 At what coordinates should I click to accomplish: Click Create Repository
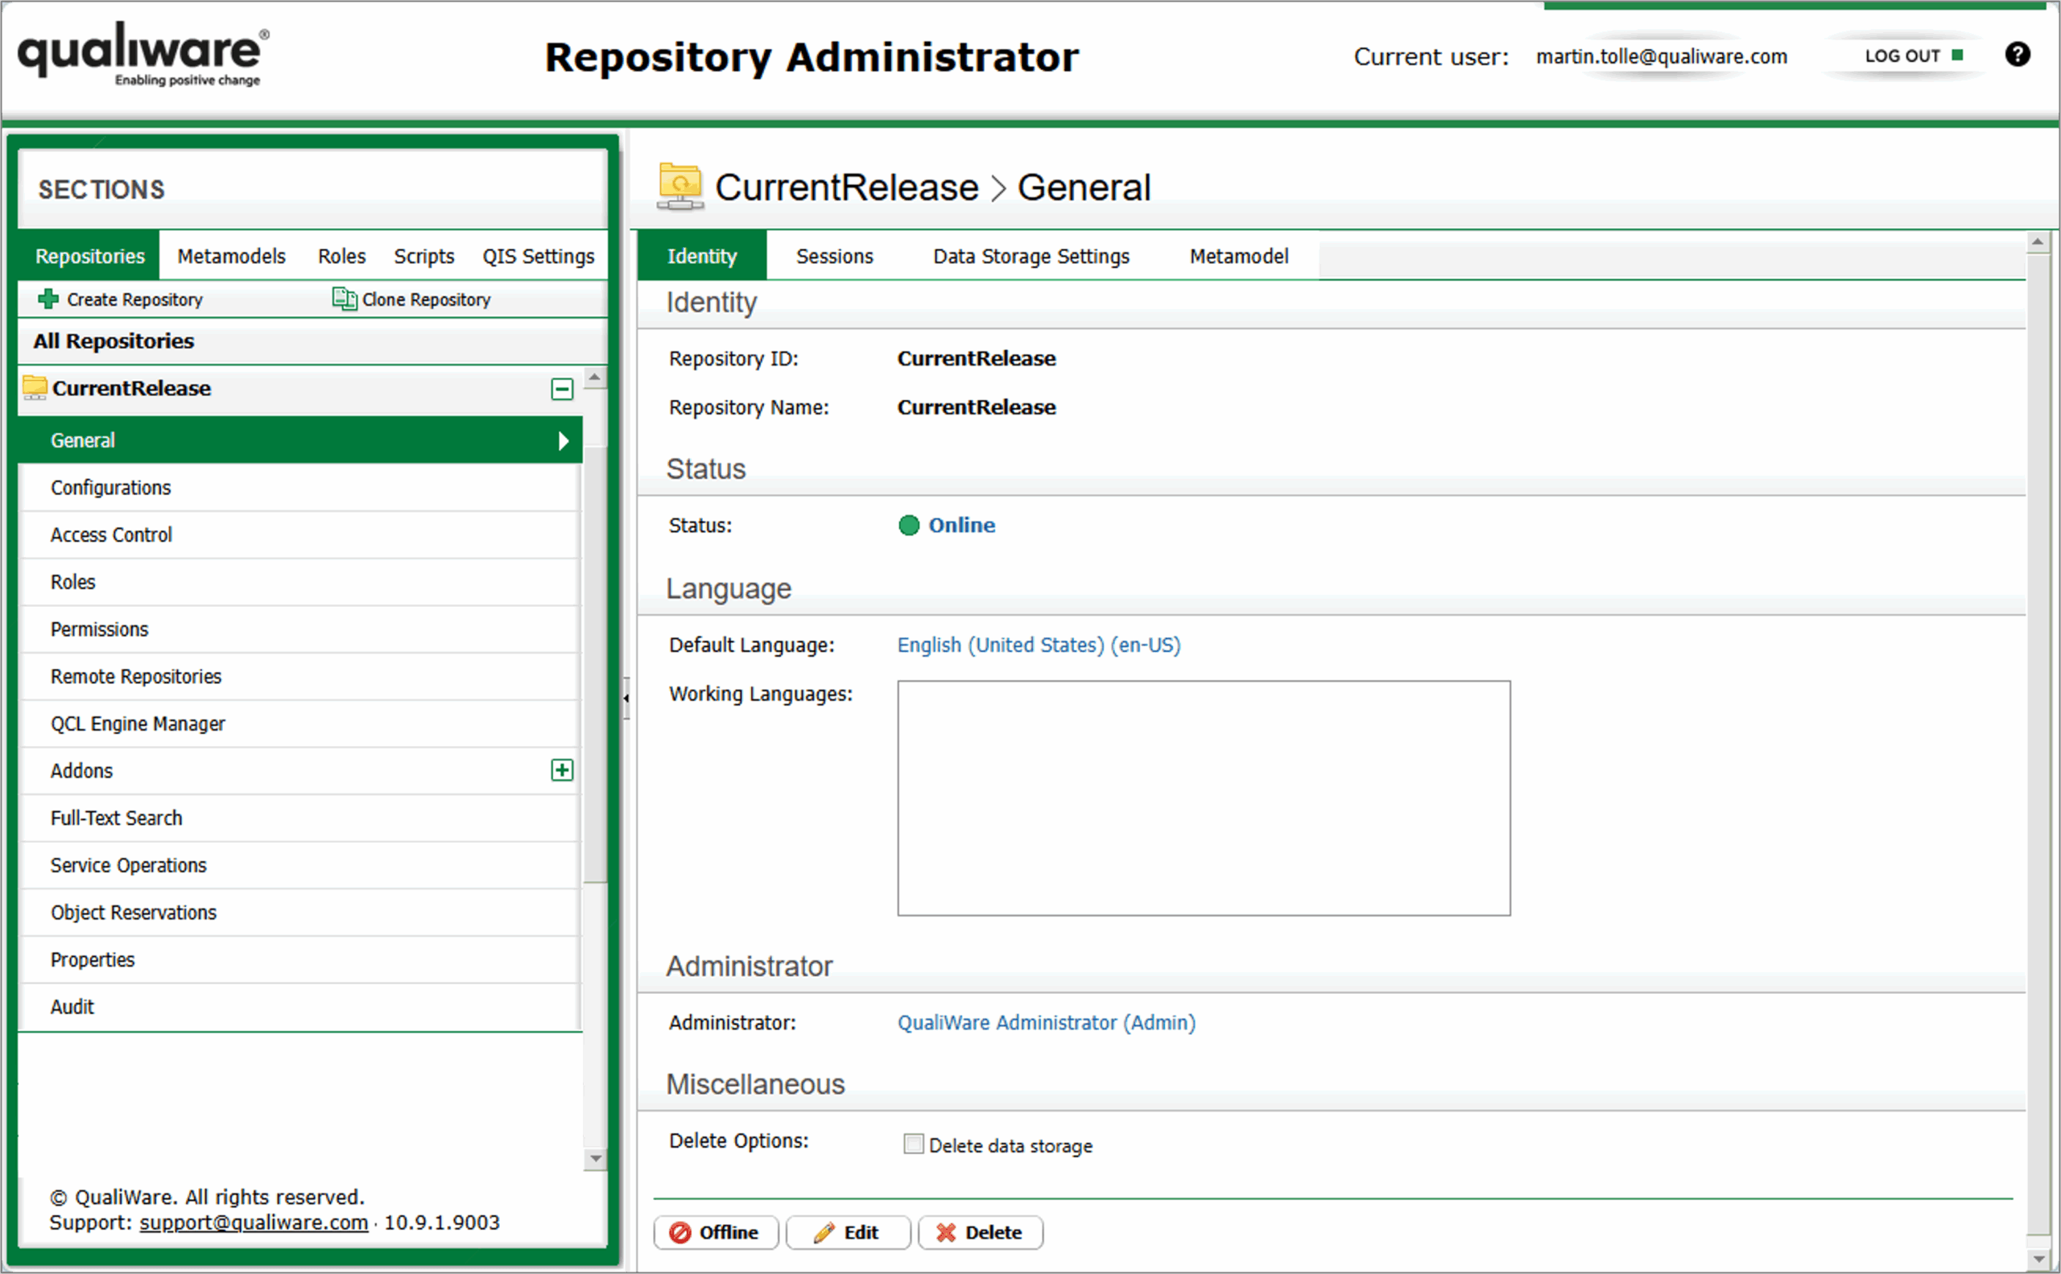(x=121, y=299)
